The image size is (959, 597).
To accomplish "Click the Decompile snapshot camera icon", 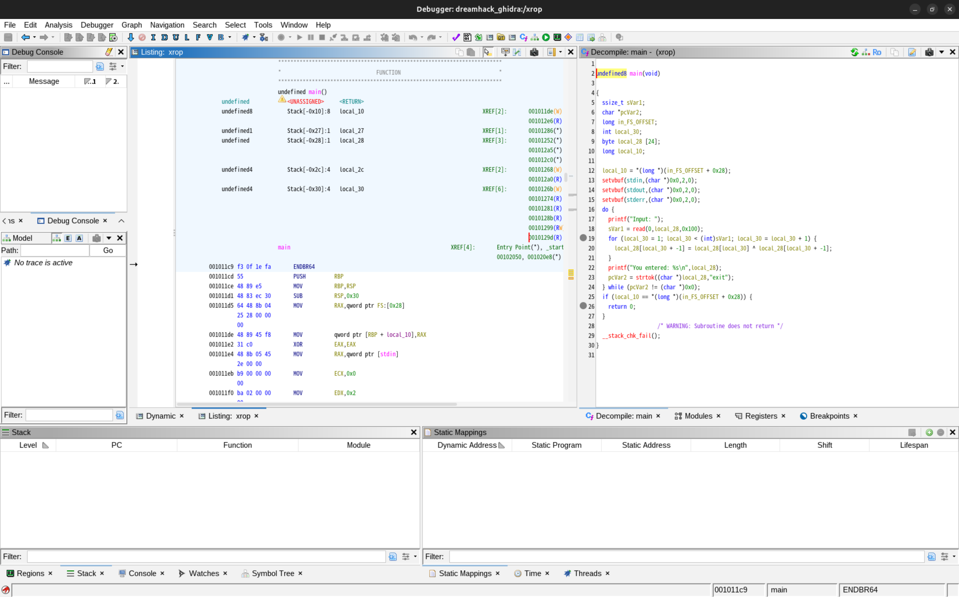I will point(929,52).
